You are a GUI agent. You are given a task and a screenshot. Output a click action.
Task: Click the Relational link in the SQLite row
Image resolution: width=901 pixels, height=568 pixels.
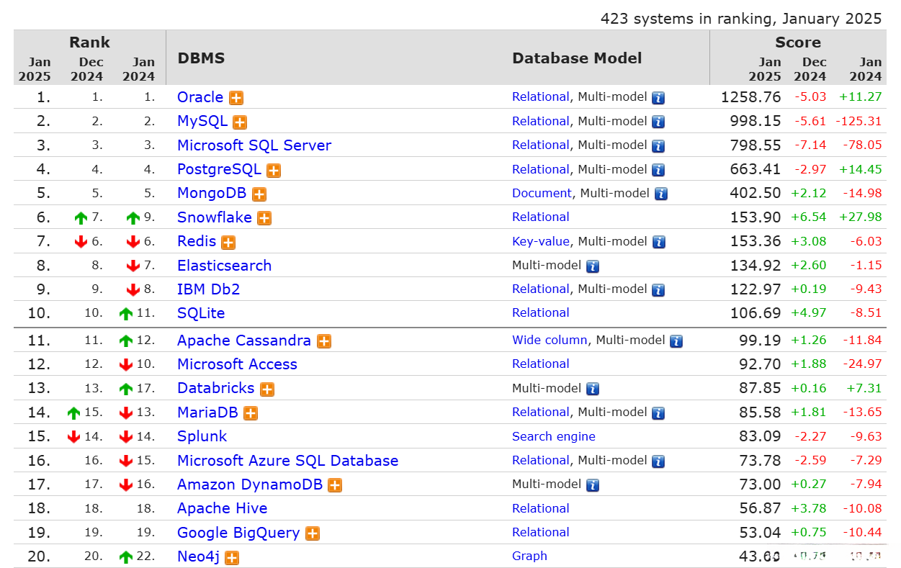[541, 312]
